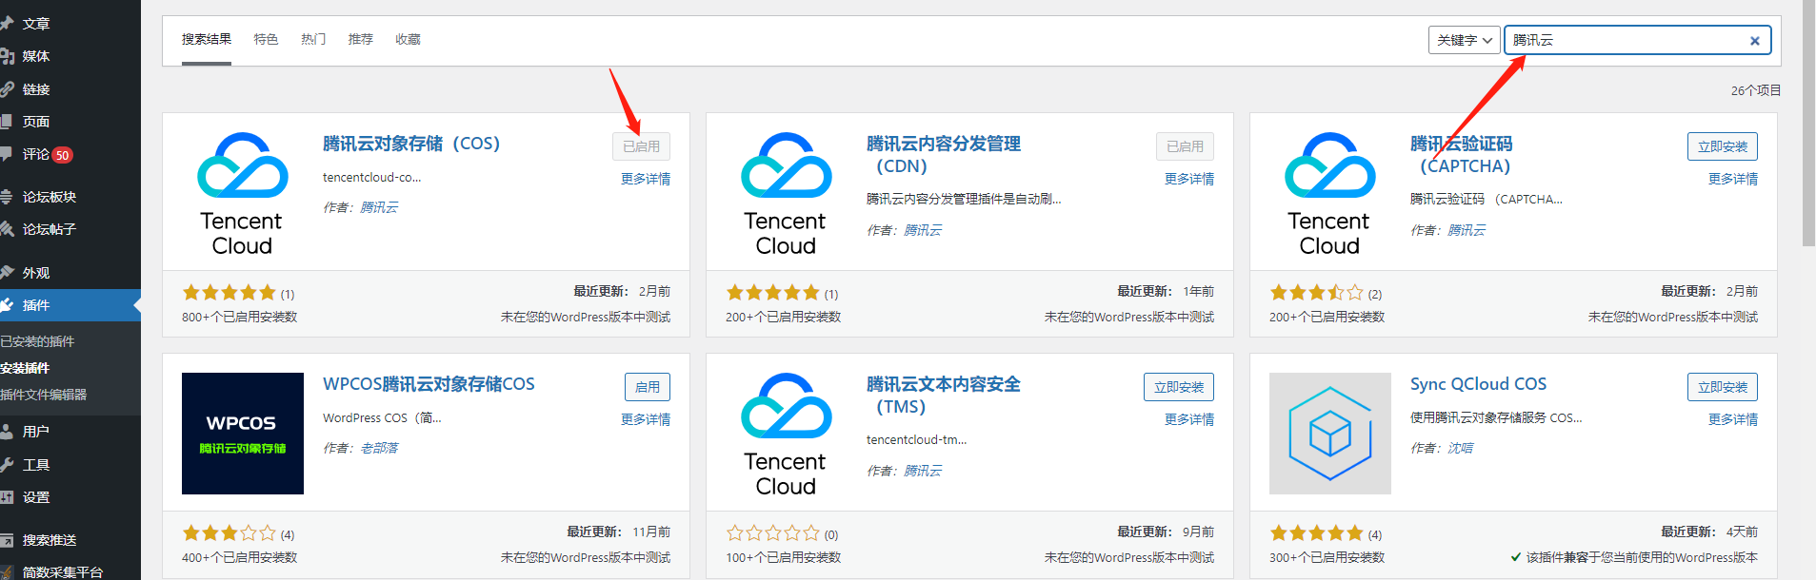Viewport: 1816px width, 580px height.
Task: Open 用户 (Users) in the sidebar
Action: (36, 432)
